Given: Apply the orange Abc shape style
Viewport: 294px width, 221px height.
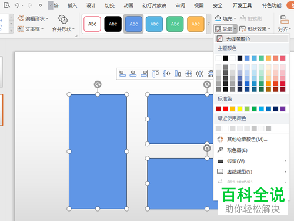Looking at the screenshot, I should [x=196, y=24].
